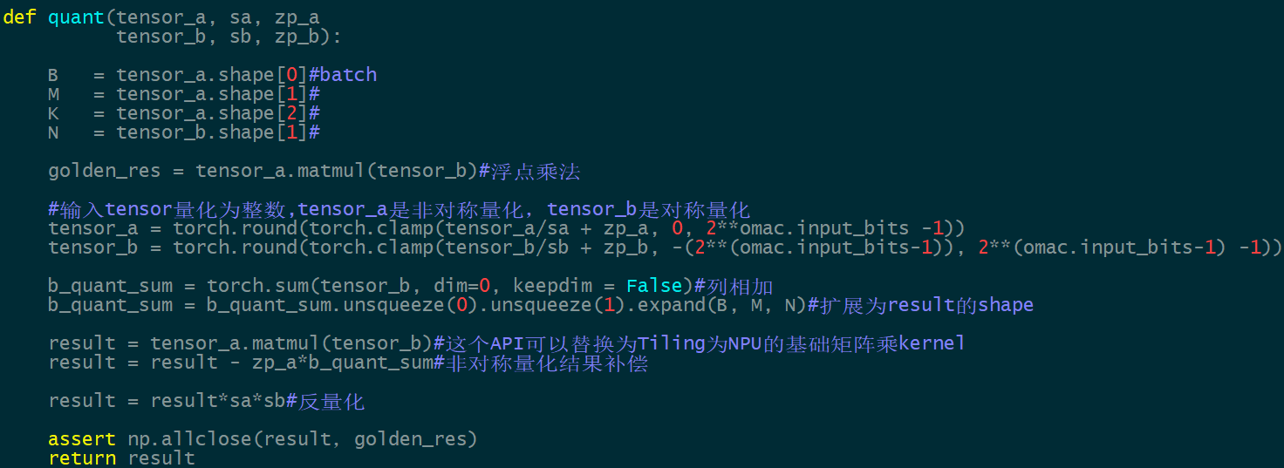The width and height of the screenshot is (1284, 468).
Task: Click the return keyword
Action: click(82, 458)
